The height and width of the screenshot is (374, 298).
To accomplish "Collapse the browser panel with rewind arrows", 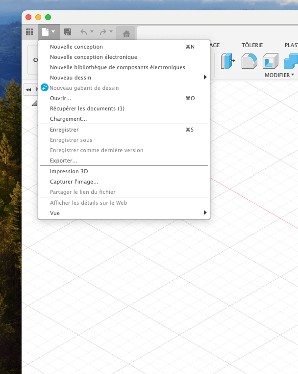I will (x=28, y=90).
